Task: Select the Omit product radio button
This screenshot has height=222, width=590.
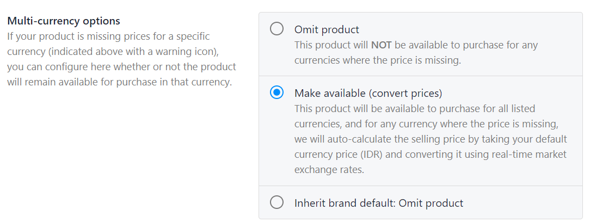Action: click(x=276, y=29)
